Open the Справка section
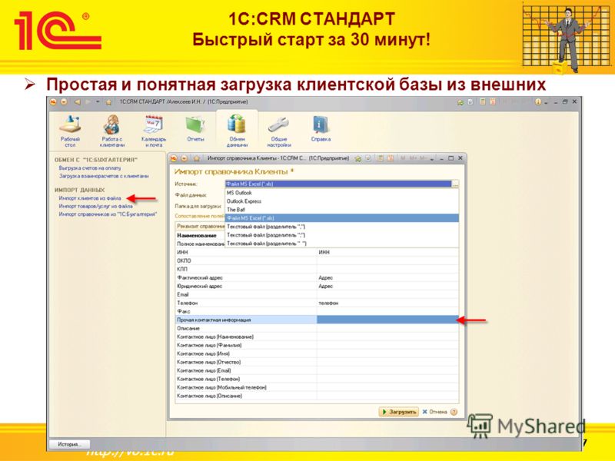Viewport: 615px width, 461px height. 321,128
